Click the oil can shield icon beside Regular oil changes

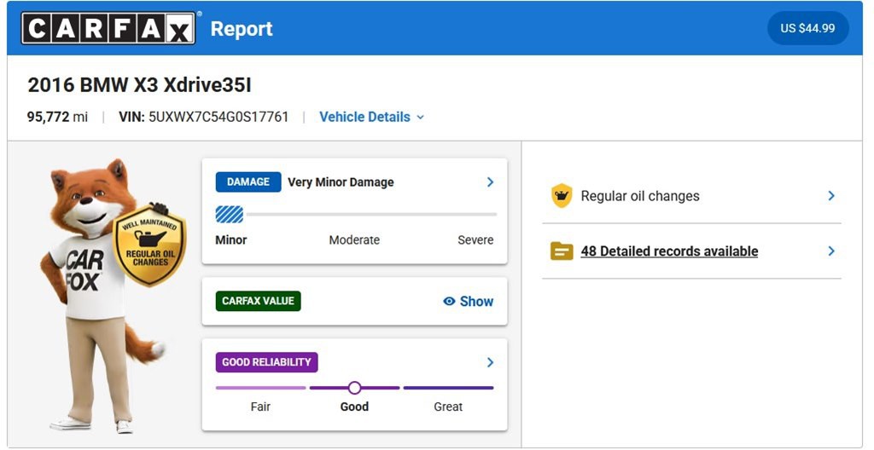562,196
